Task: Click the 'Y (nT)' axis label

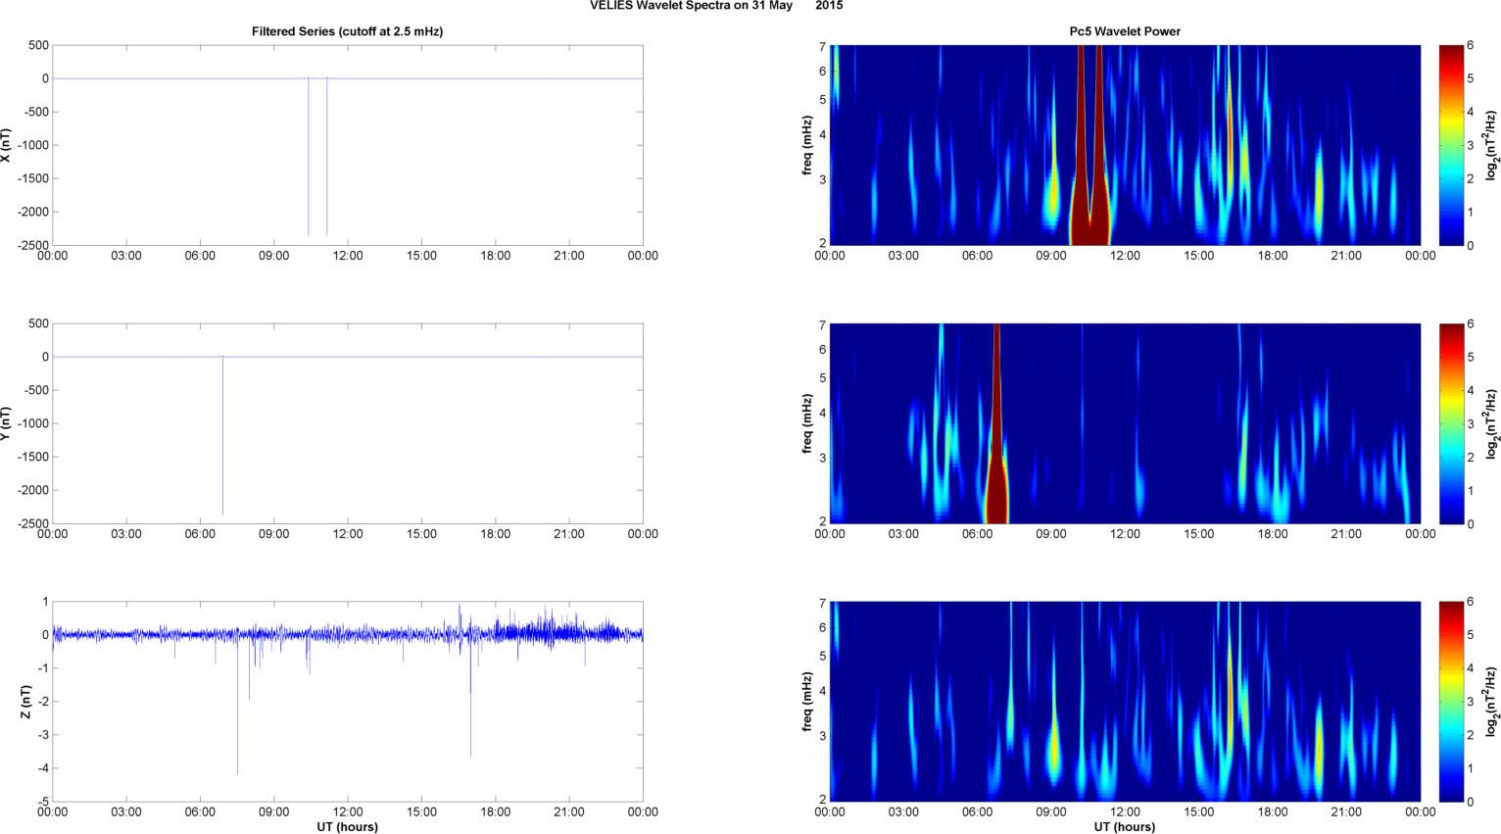Action: coord(8,423)
